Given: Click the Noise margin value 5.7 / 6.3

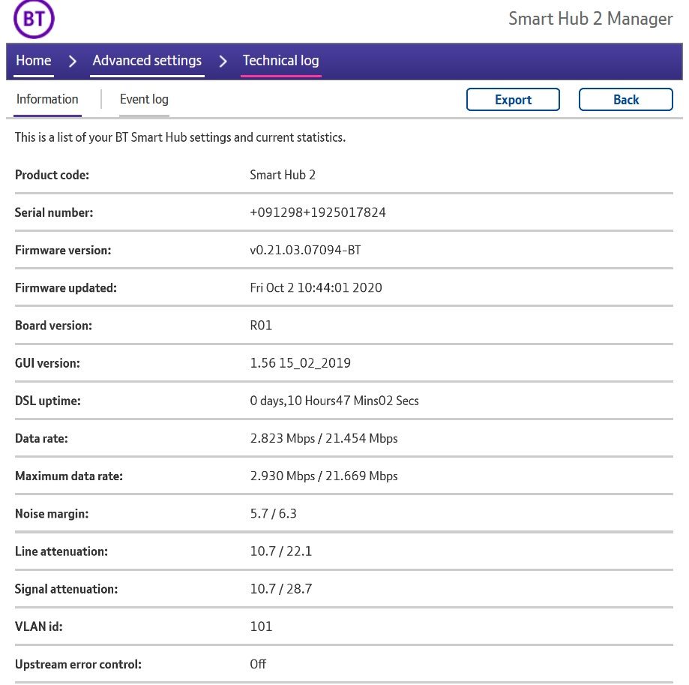Looking at the screenshot, I should 273,514.
